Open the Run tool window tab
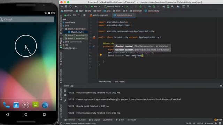The width and height of the screenshot is (223, 125). [120, 120]
